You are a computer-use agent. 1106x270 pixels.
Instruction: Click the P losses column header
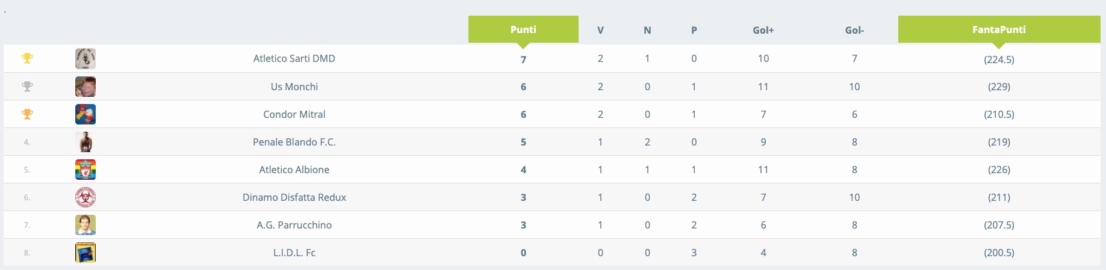coord(694,30)
